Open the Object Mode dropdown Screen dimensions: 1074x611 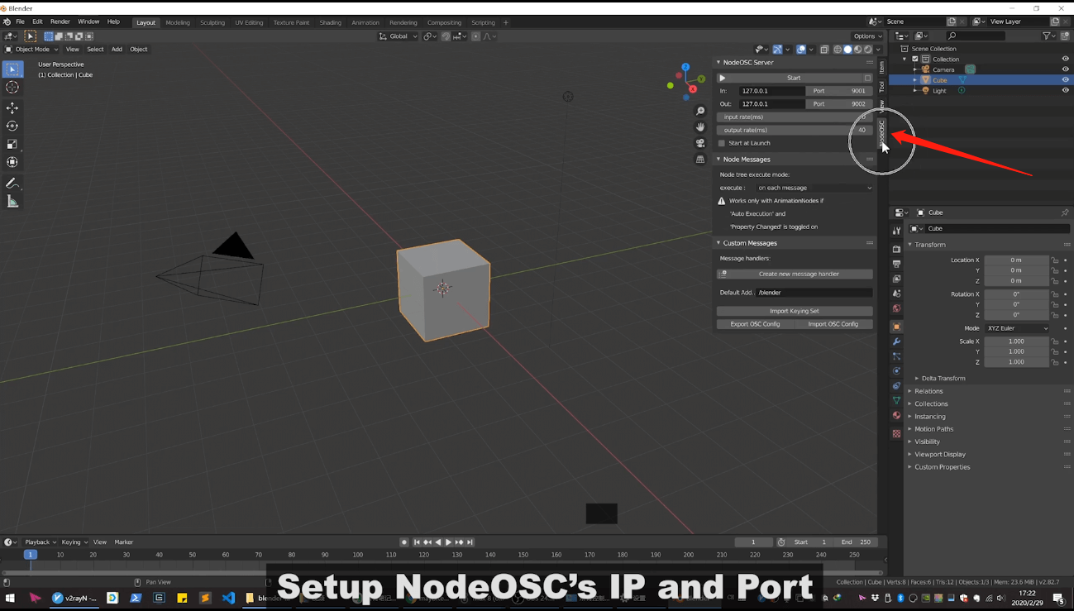click(32, 50)
